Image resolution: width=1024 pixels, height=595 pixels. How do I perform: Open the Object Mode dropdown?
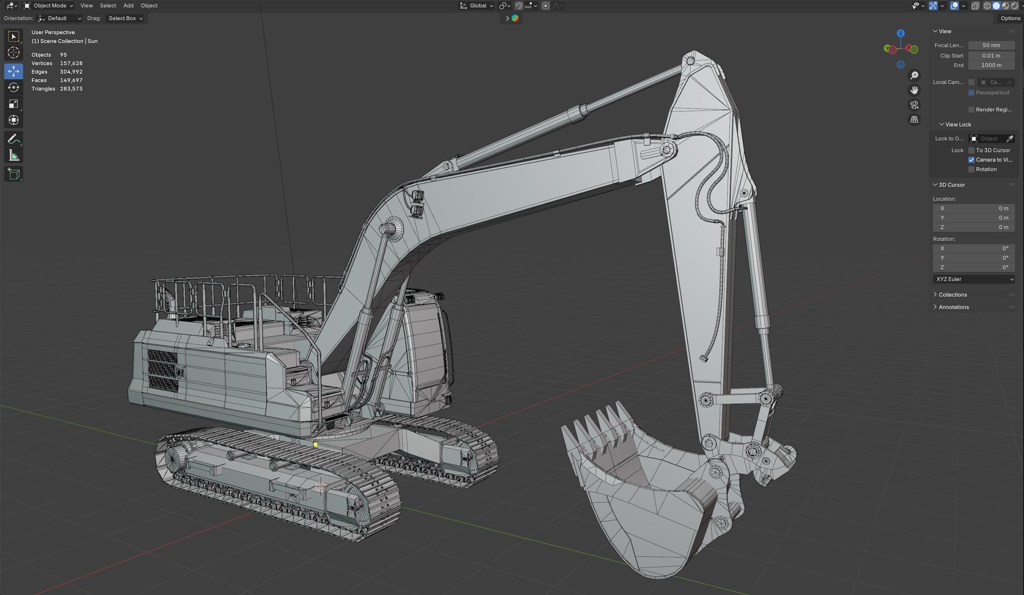coord(48,6)
